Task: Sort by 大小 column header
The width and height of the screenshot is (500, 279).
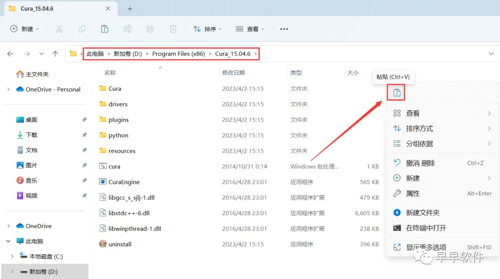Action: [353, 73]
